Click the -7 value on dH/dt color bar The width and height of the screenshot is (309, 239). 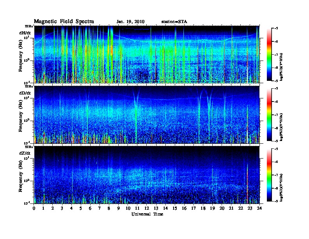[276, 55]
